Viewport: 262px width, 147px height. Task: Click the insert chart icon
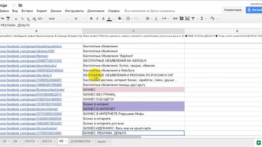pyautogui.click(x=187, y=18)
